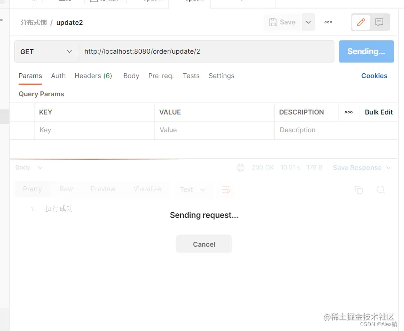Switch to Raw response view
This screenshot has height=331, width=404.
(66, 189)
